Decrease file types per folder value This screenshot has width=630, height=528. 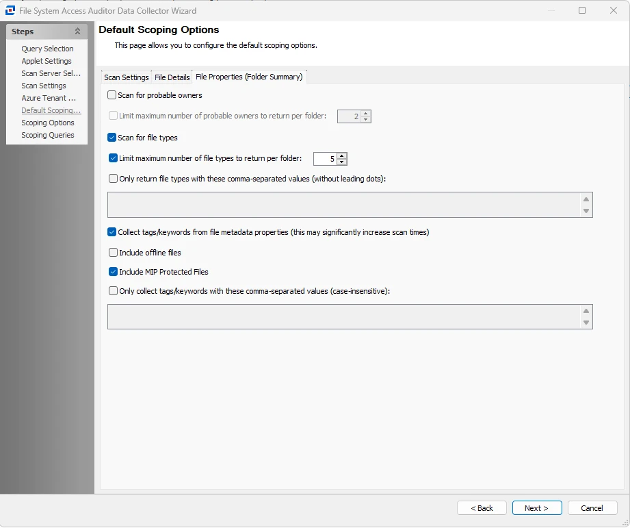342,162
